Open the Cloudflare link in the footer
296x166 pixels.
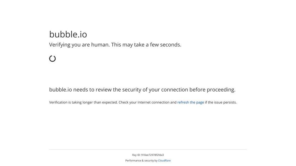tap(164, 161)
